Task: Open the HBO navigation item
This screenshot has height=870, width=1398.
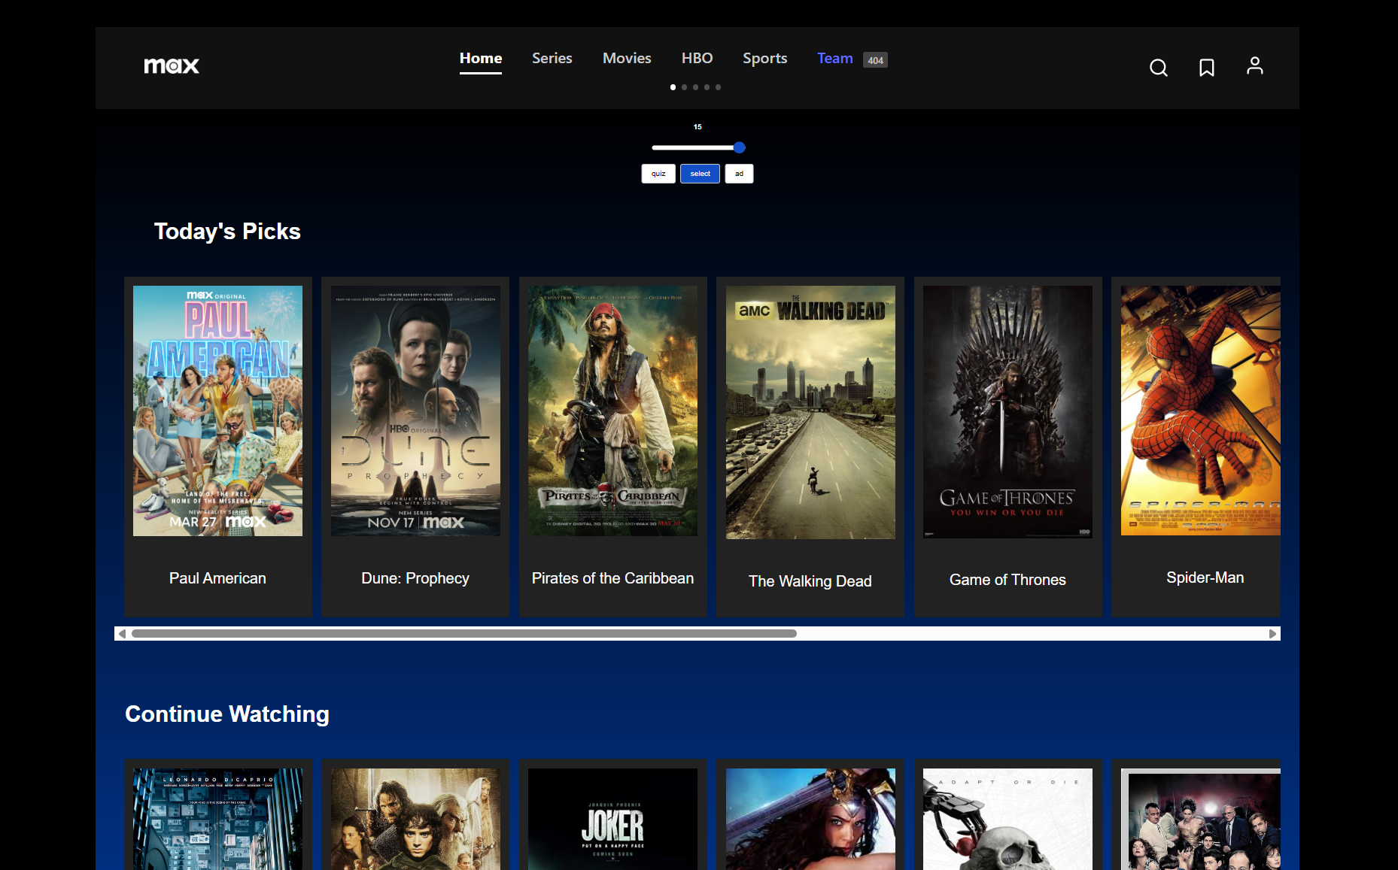Action: [x=697, y=58]
